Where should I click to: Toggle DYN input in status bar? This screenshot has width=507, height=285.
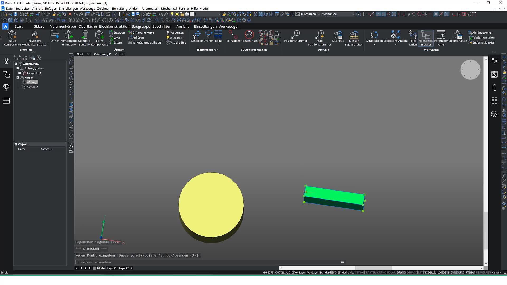453,273
